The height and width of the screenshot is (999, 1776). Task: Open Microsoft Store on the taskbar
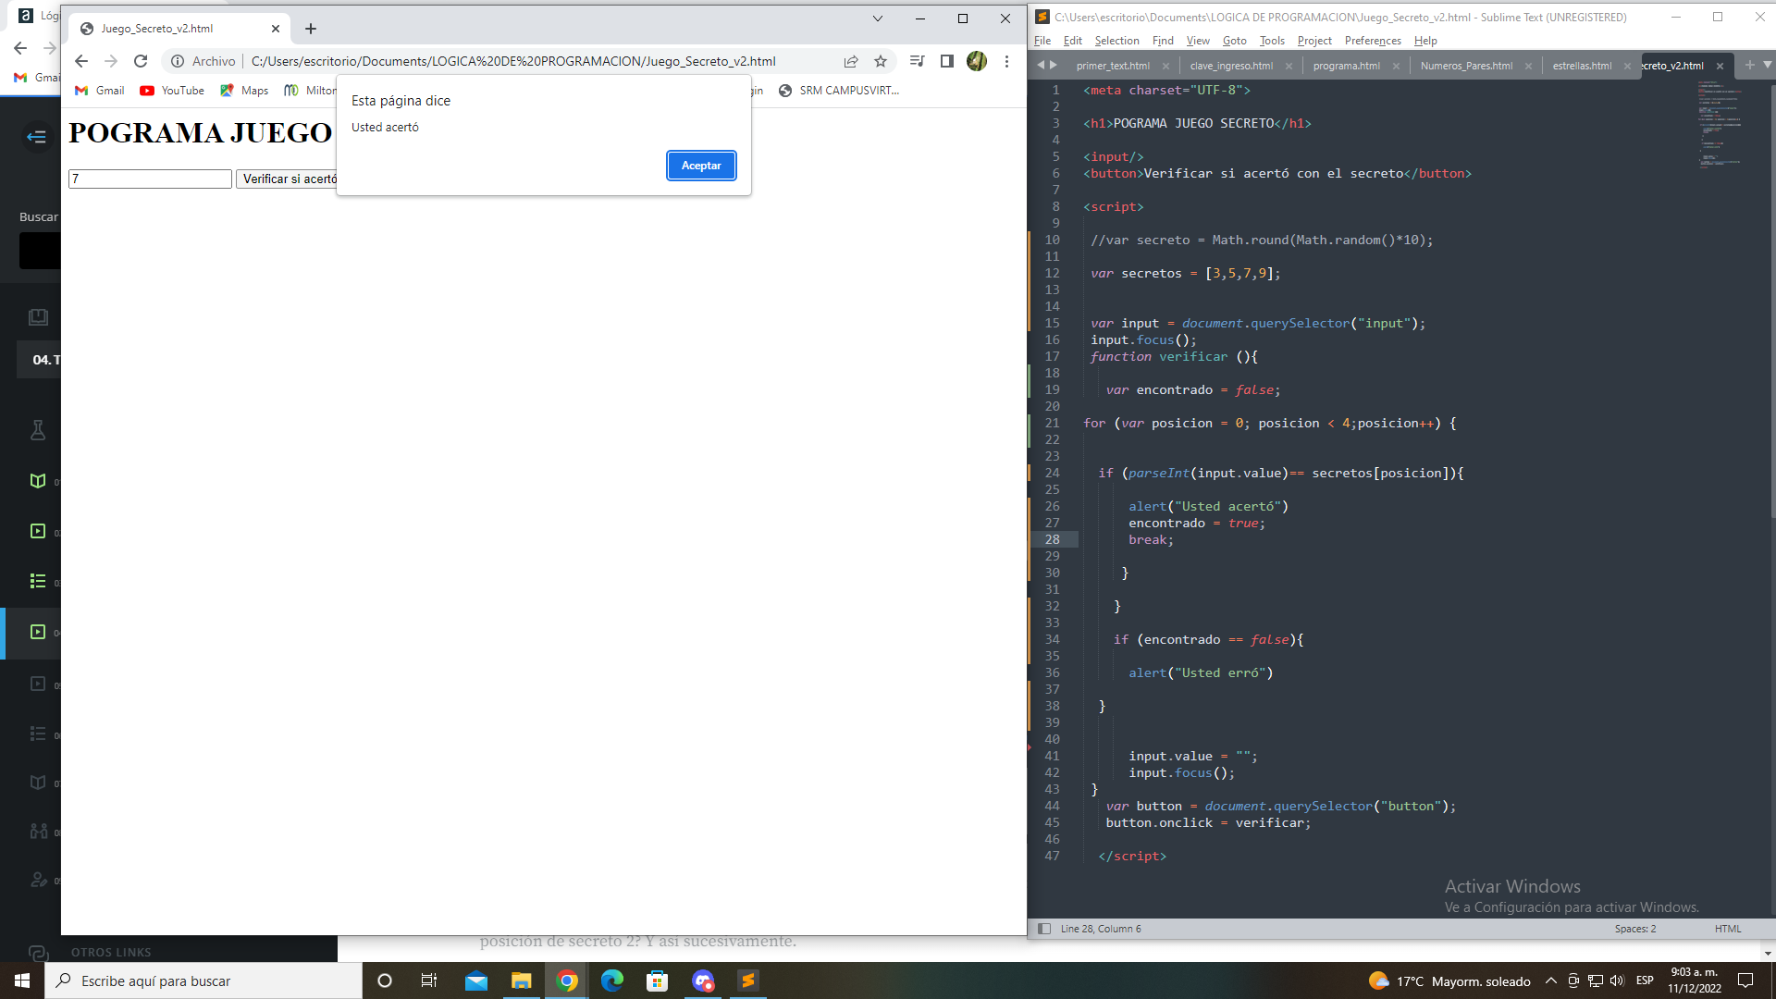click(657, 980)
